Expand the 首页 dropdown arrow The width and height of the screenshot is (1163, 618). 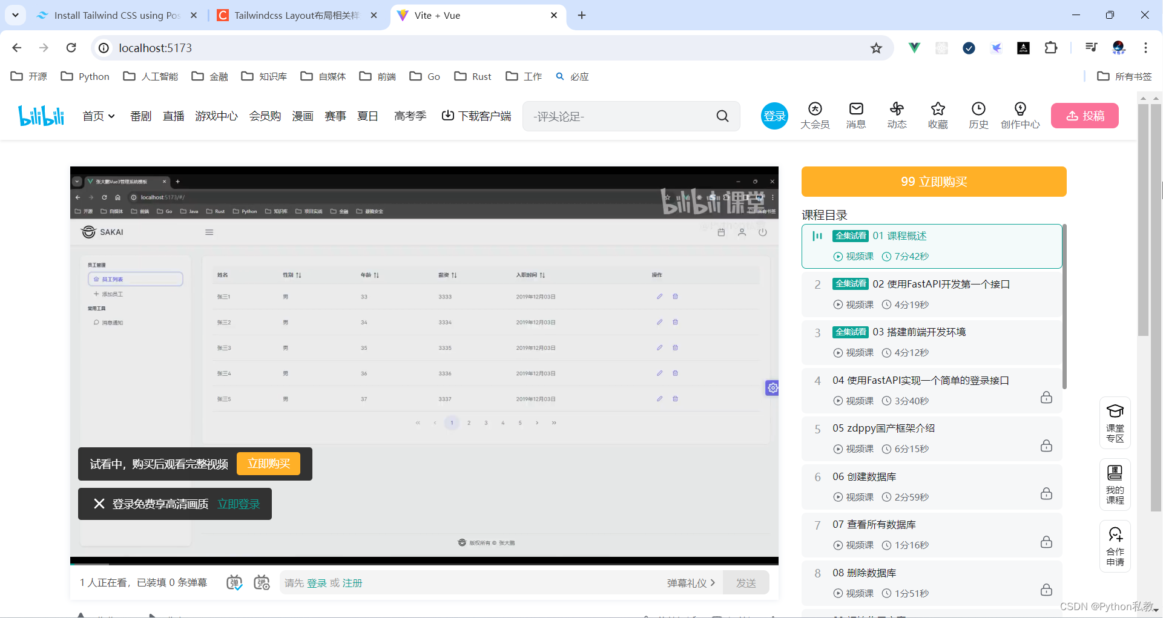pyautogui.click(x=111, y=116)
